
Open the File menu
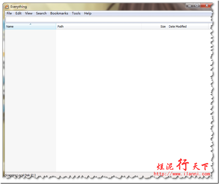[9, 13]
